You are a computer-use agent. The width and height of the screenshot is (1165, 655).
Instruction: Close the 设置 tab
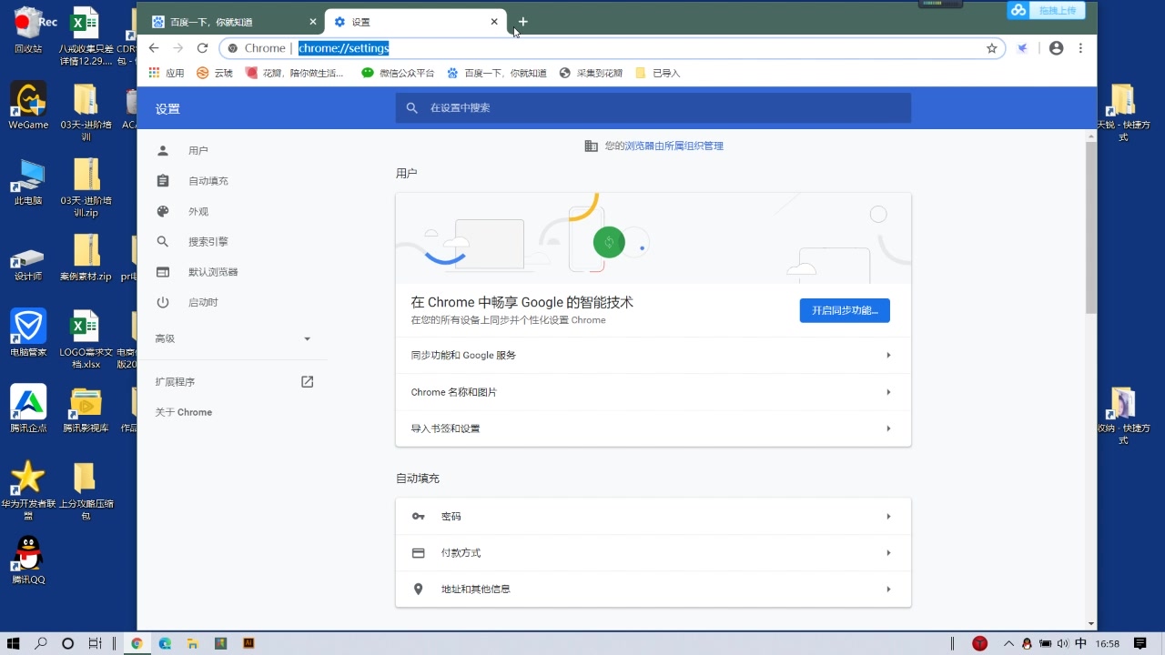494,22
